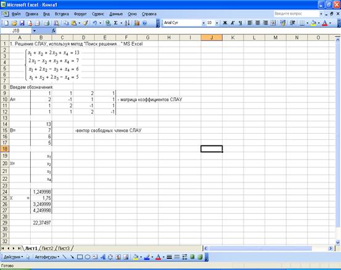
Task: Open the Name Box J18 dropdown arrow
Action: 35,31
